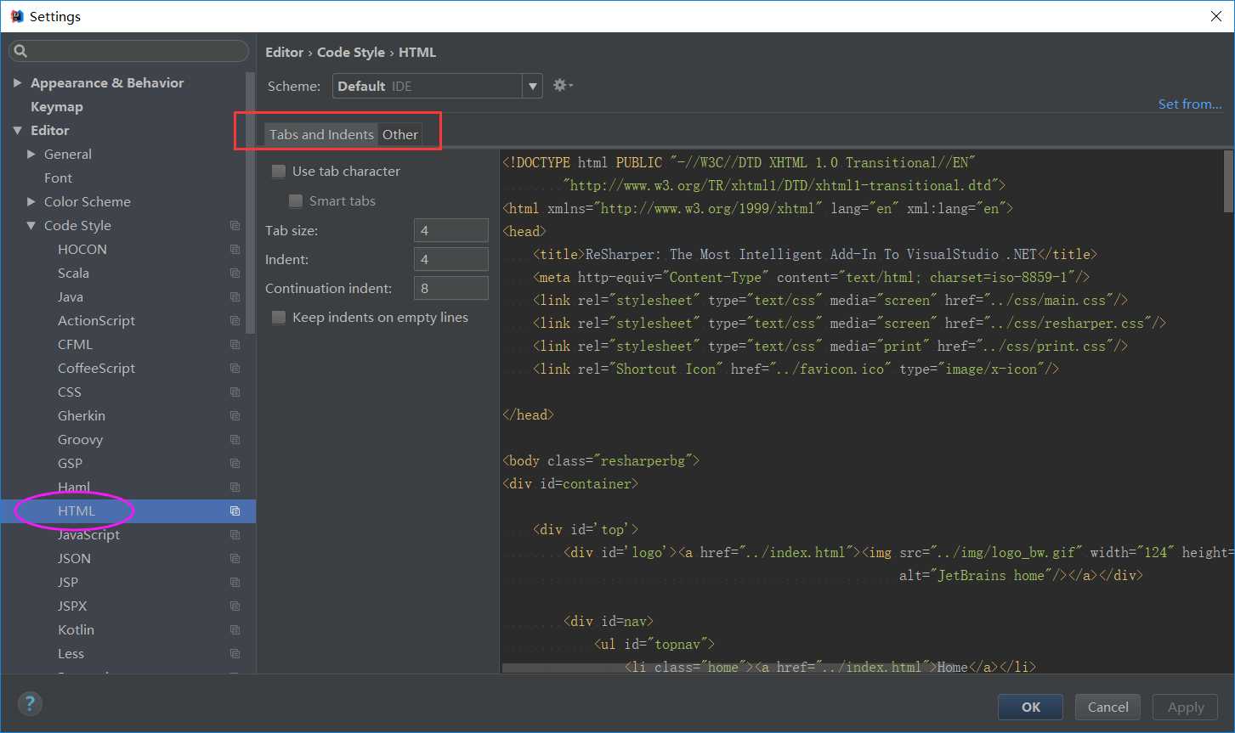Click Code Style in the breadcrumb
The image size is (1235, 733).
click(351, 52)
